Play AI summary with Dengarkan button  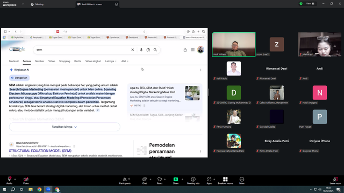[19, 78]
